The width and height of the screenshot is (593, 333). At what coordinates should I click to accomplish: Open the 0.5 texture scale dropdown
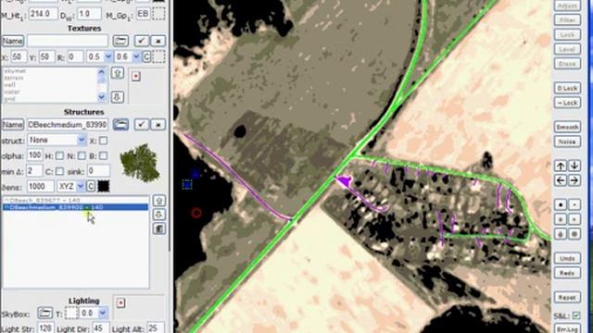tap(108, 57)
